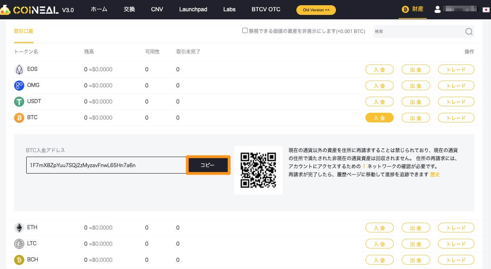Click トレード for ETH
This screenshot has width=491, height=269.
pyautogui.click(x=456, y=228)
